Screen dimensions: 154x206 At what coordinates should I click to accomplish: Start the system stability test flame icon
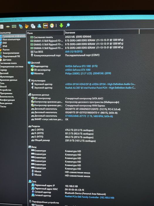[x=27, y=26]
